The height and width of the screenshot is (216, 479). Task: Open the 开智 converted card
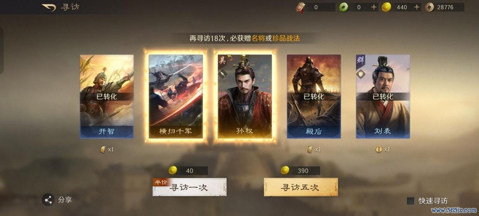[x=107, y=96]
